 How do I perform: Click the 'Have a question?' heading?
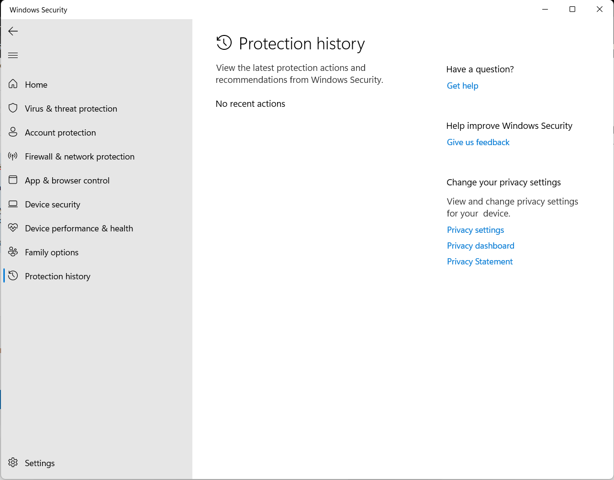pos(480,69)
